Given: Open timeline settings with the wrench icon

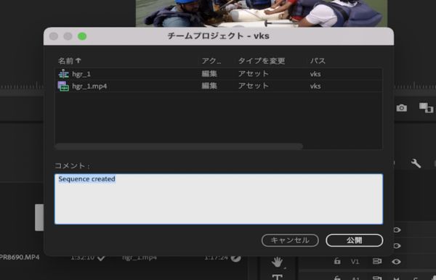Looking at the screenshot, I should click(416, 163).
